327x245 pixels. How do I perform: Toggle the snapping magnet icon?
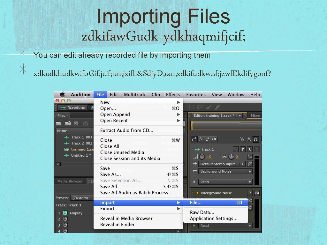click(256, 139)
